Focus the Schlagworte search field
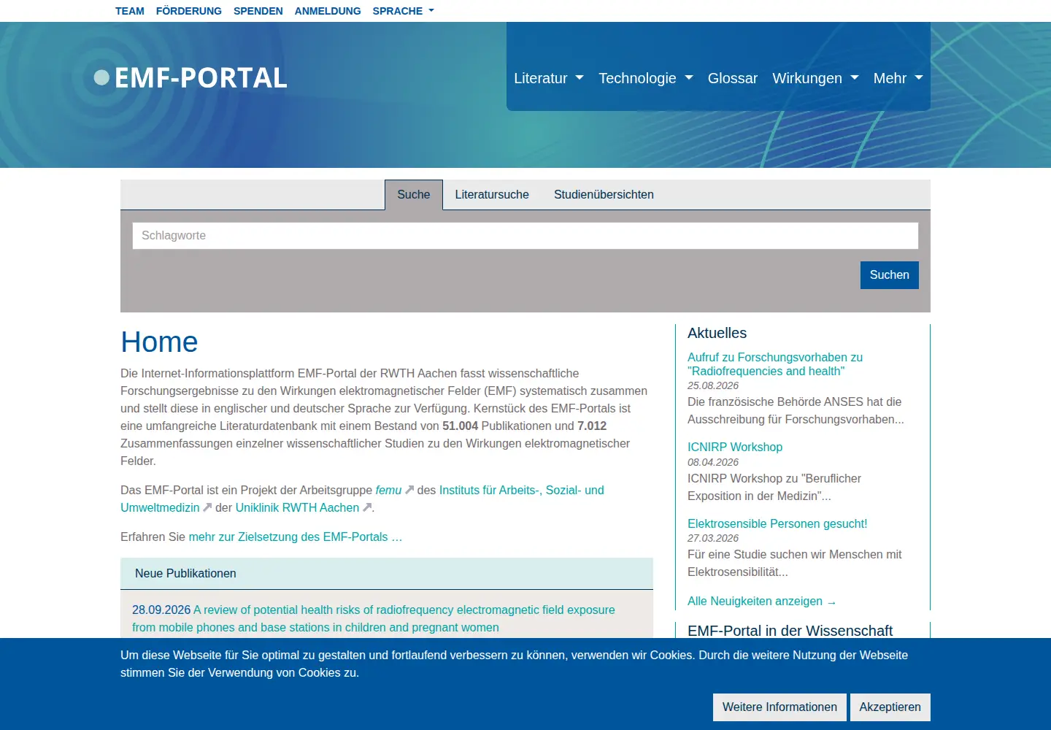The image size is (1051, 730). [525, 236]
